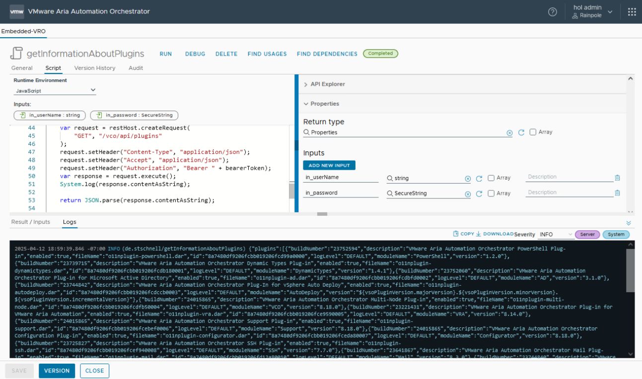Select the Embedded-VRO tab

pyautogui.click(x=23, y=31)
